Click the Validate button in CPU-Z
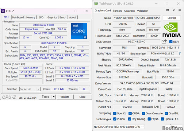184x131 pixels. tap(65, 97)
